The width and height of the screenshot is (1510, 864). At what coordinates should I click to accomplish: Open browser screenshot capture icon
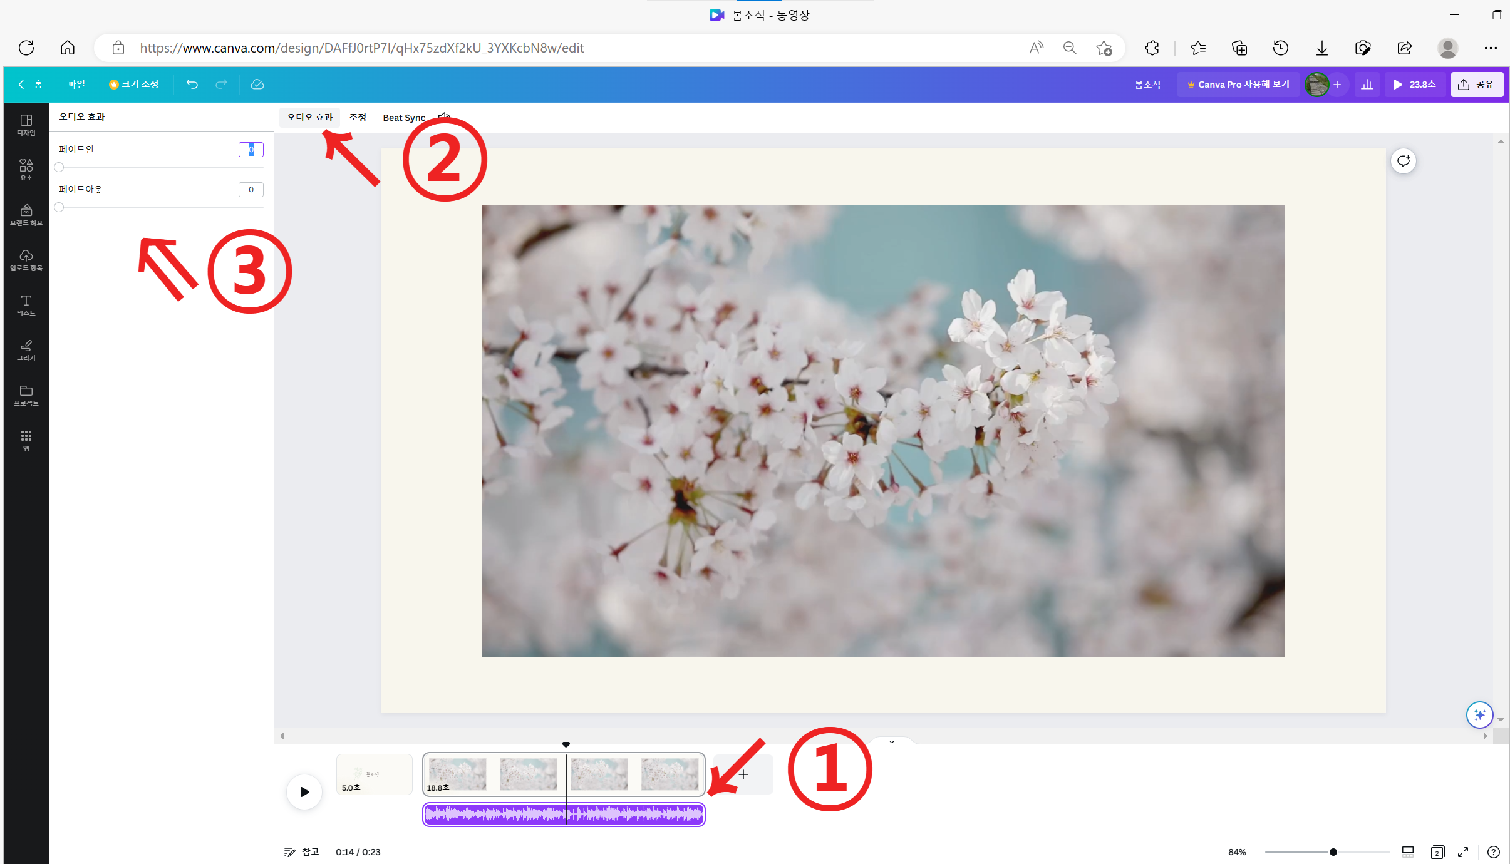(1363, 48)
